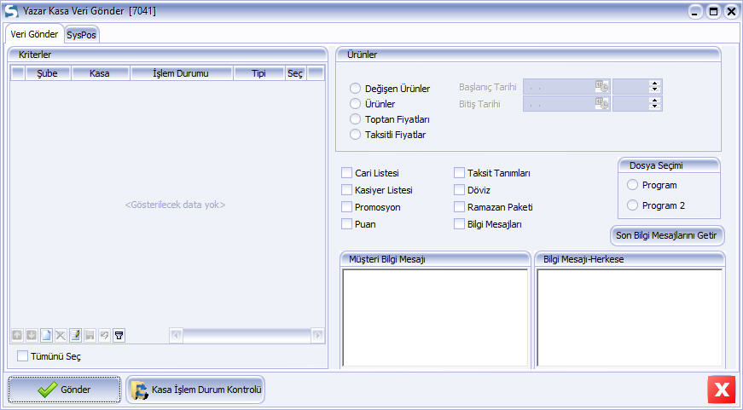Screen dimensions: 743x410
Task: Tick the Cari Listesi checkbox
Action: (x=347, y=173)
